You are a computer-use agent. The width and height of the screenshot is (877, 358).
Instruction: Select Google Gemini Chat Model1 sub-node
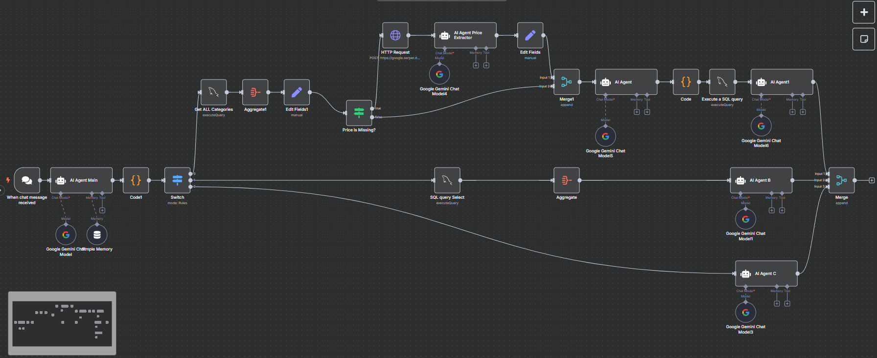(x=746, y=219)
